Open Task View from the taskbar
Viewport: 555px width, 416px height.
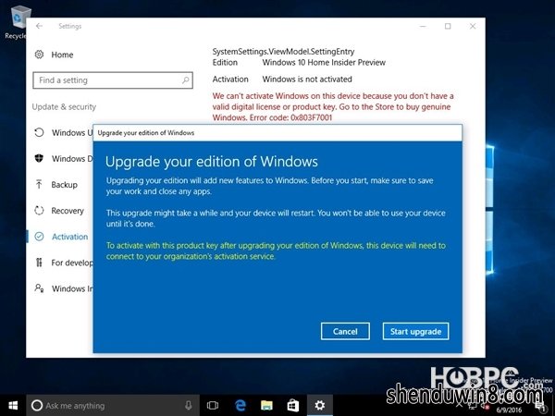pos(213,406)
